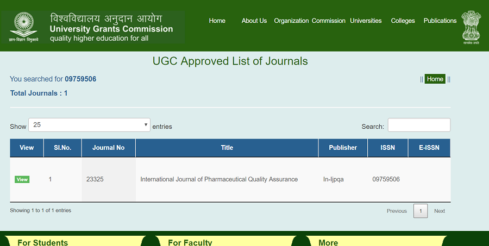Click the green View button for journal 23325
Viewport: 489px width, 246px height.
pyautogui.click(x=22, y=179)
